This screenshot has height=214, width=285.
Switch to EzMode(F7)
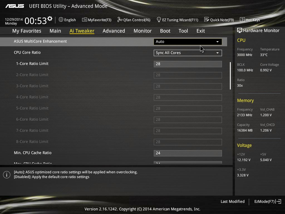tap(267, 201)
